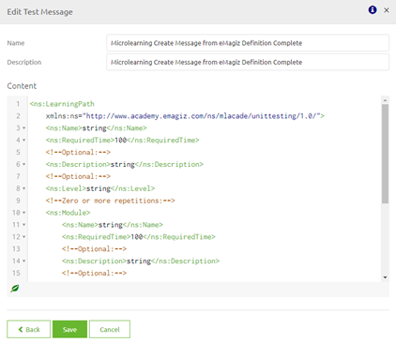Click line number 15 in the gutter

click(16, 274)
